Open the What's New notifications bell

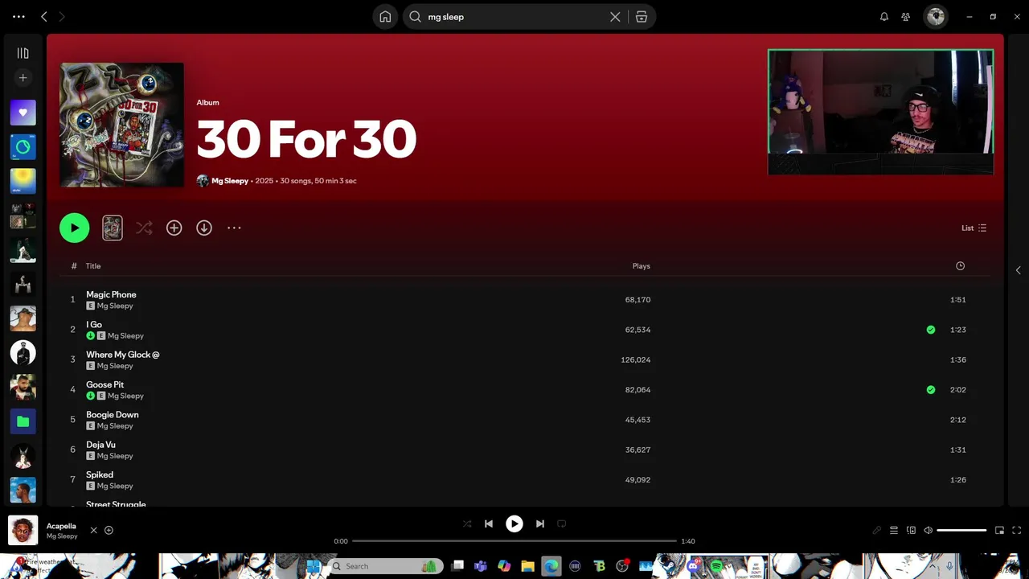[884, 17]
